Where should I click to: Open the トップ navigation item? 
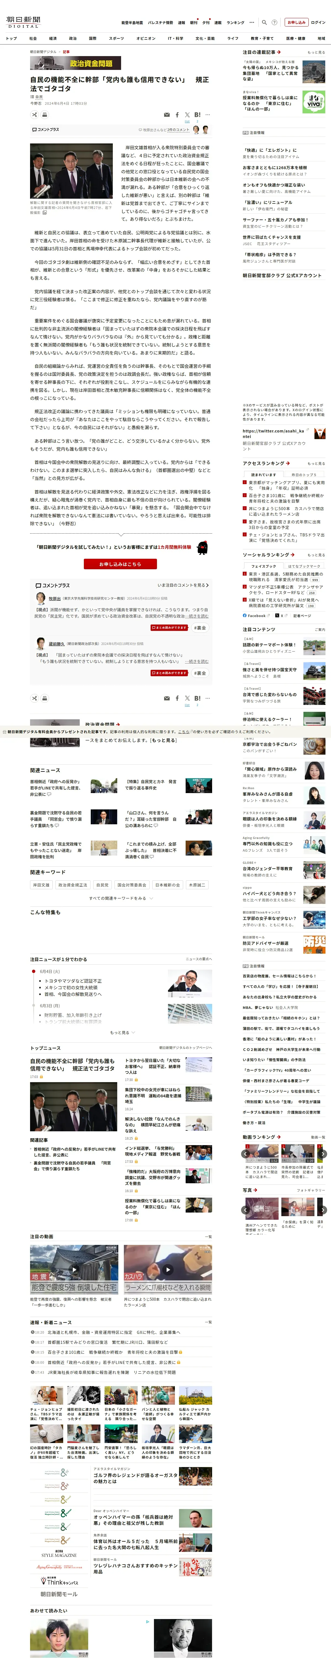pyautogui.click(x=12, y=39)
